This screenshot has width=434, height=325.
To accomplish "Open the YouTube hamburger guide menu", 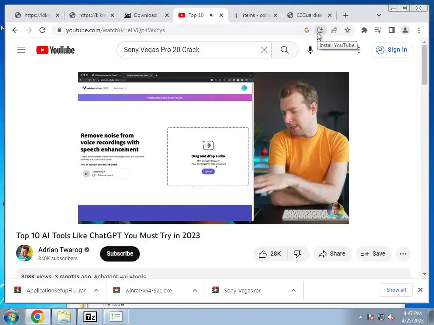I will pos(21,50).
